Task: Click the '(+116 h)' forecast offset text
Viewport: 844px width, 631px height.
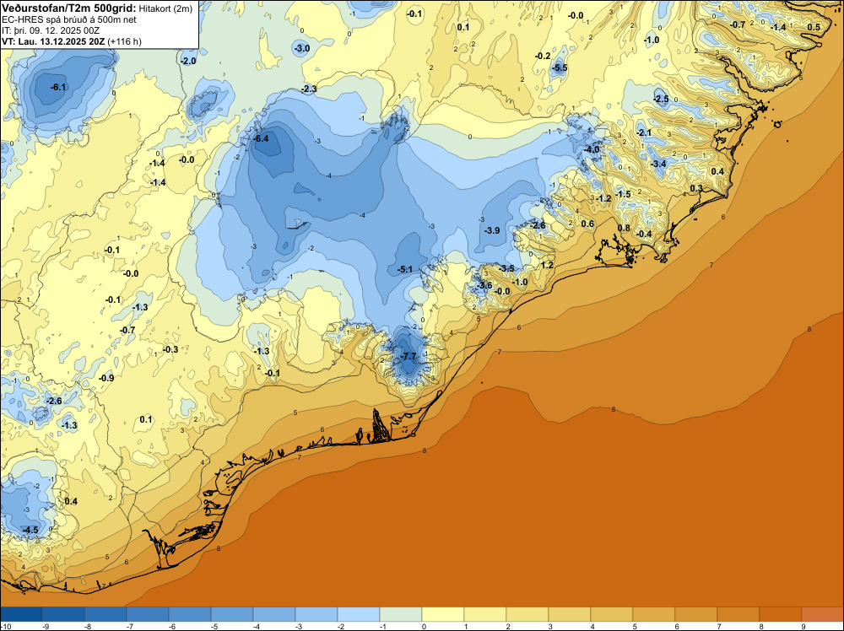Action: click(124, 41)
